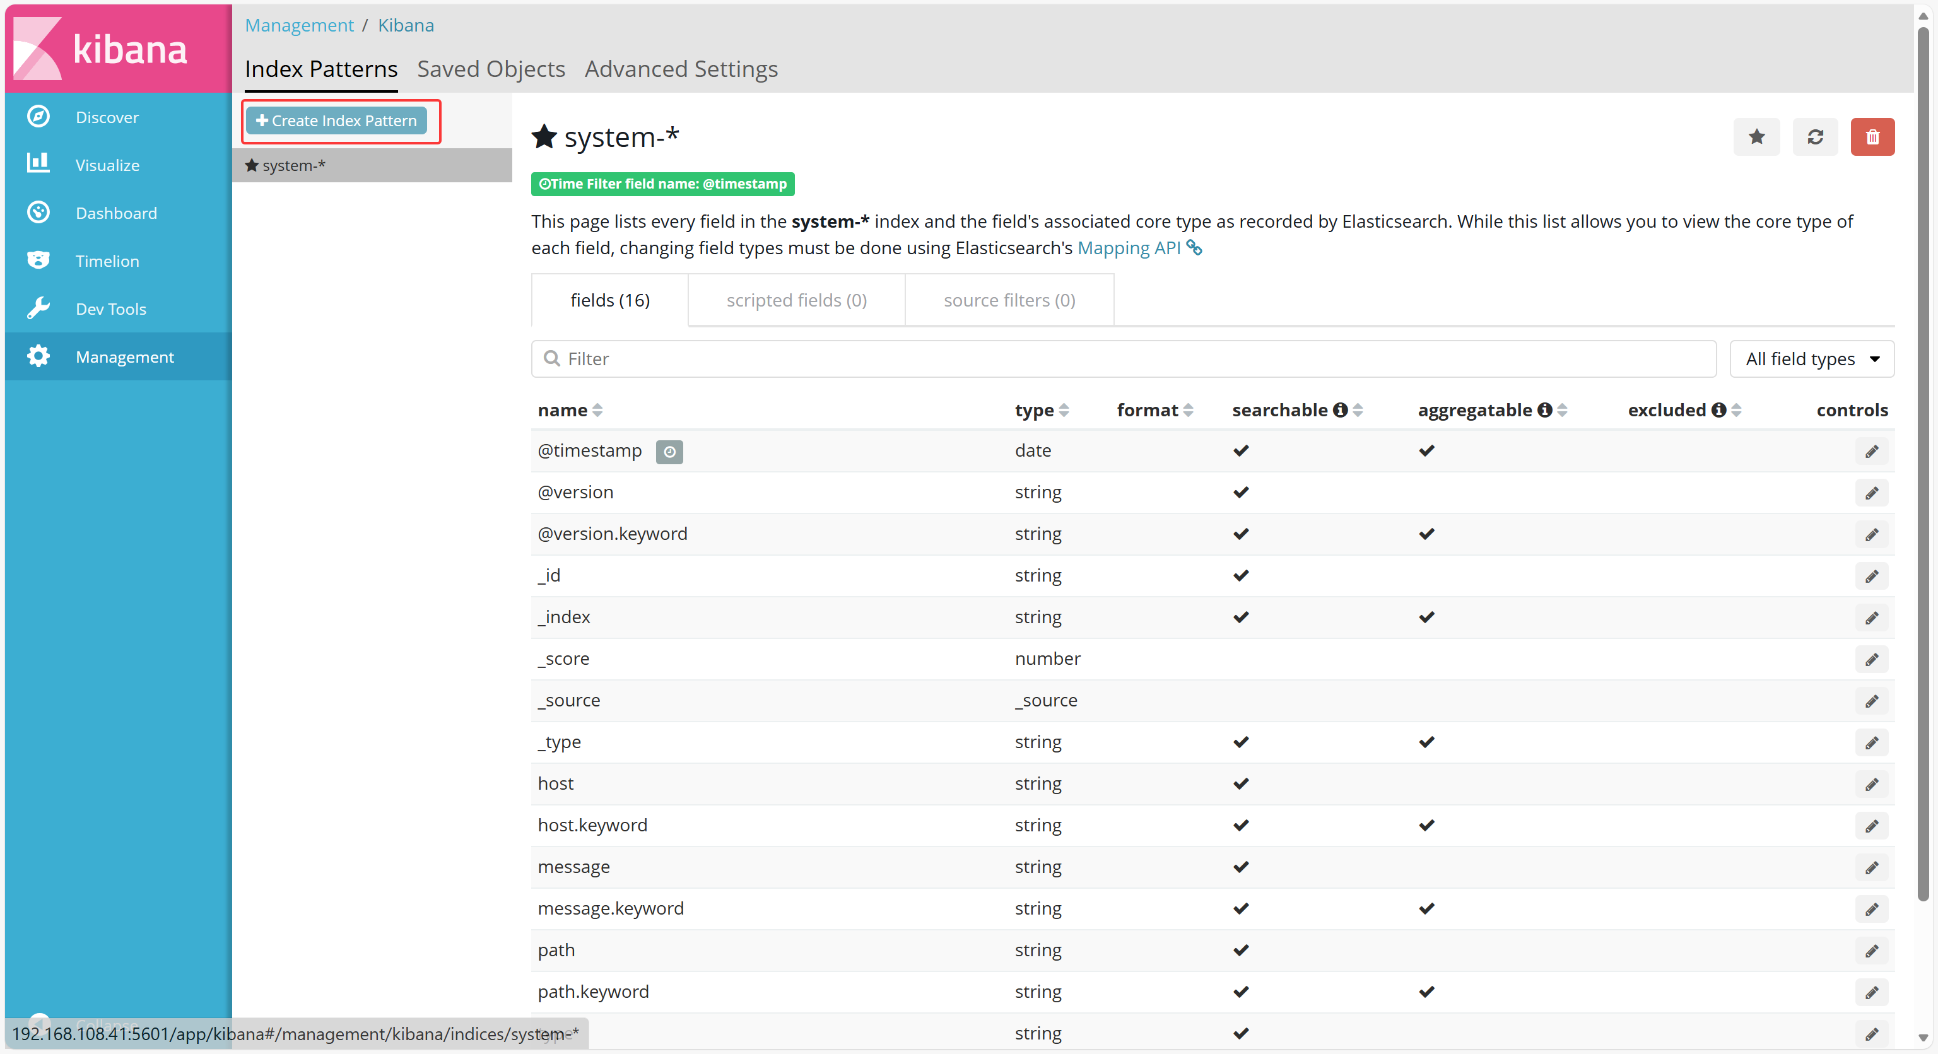
Task: Edit the host field
Action: pos(1872,785)
